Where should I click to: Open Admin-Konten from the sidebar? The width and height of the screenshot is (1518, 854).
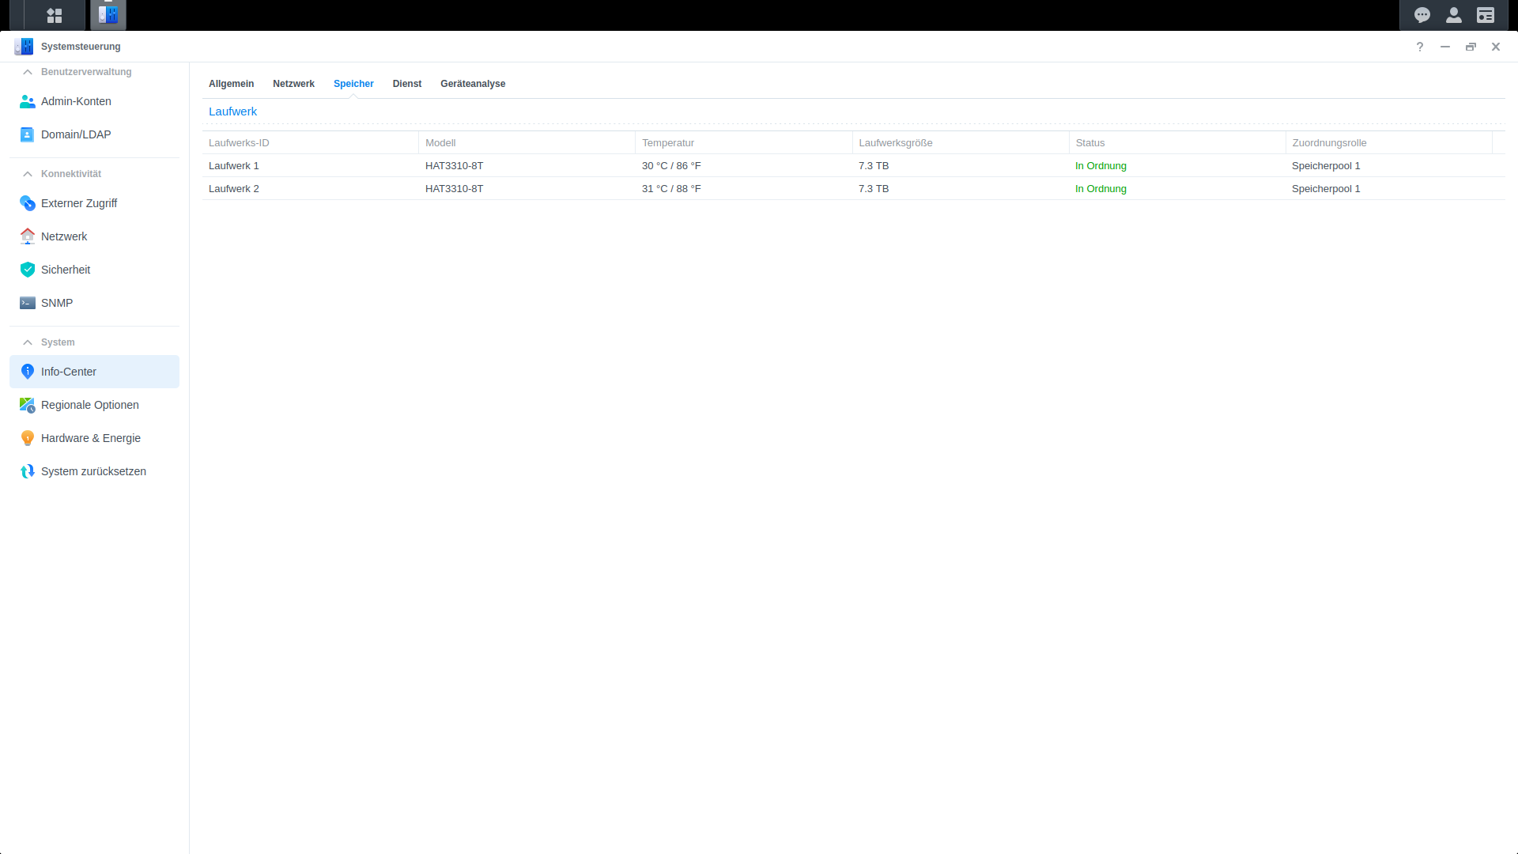click(x=76, y=101)
